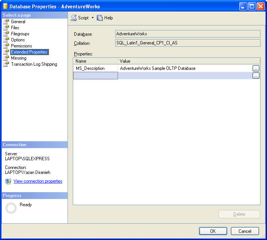Click the Transaction Log Shipping icon
The image size is (267, 240).
tap(6, 64)
